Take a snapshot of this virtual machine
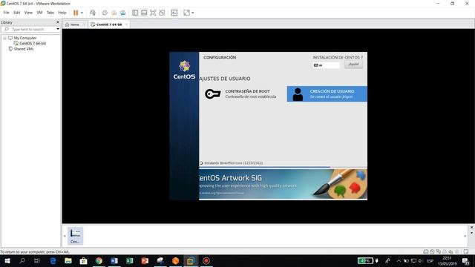The width and height of the screenshot is (475, 267). (x=105, y=13)
